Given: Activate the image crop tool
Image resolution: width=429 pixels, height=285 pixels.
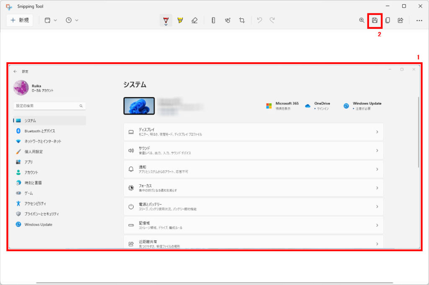Looking at the screenshot, I should 242,20.
